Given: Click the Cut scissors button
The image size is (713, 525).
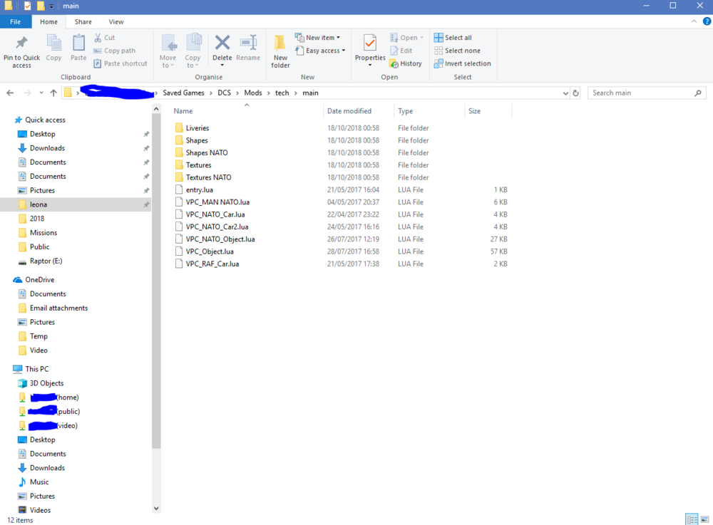Looking at the screenshot, I should click(105, 38).
